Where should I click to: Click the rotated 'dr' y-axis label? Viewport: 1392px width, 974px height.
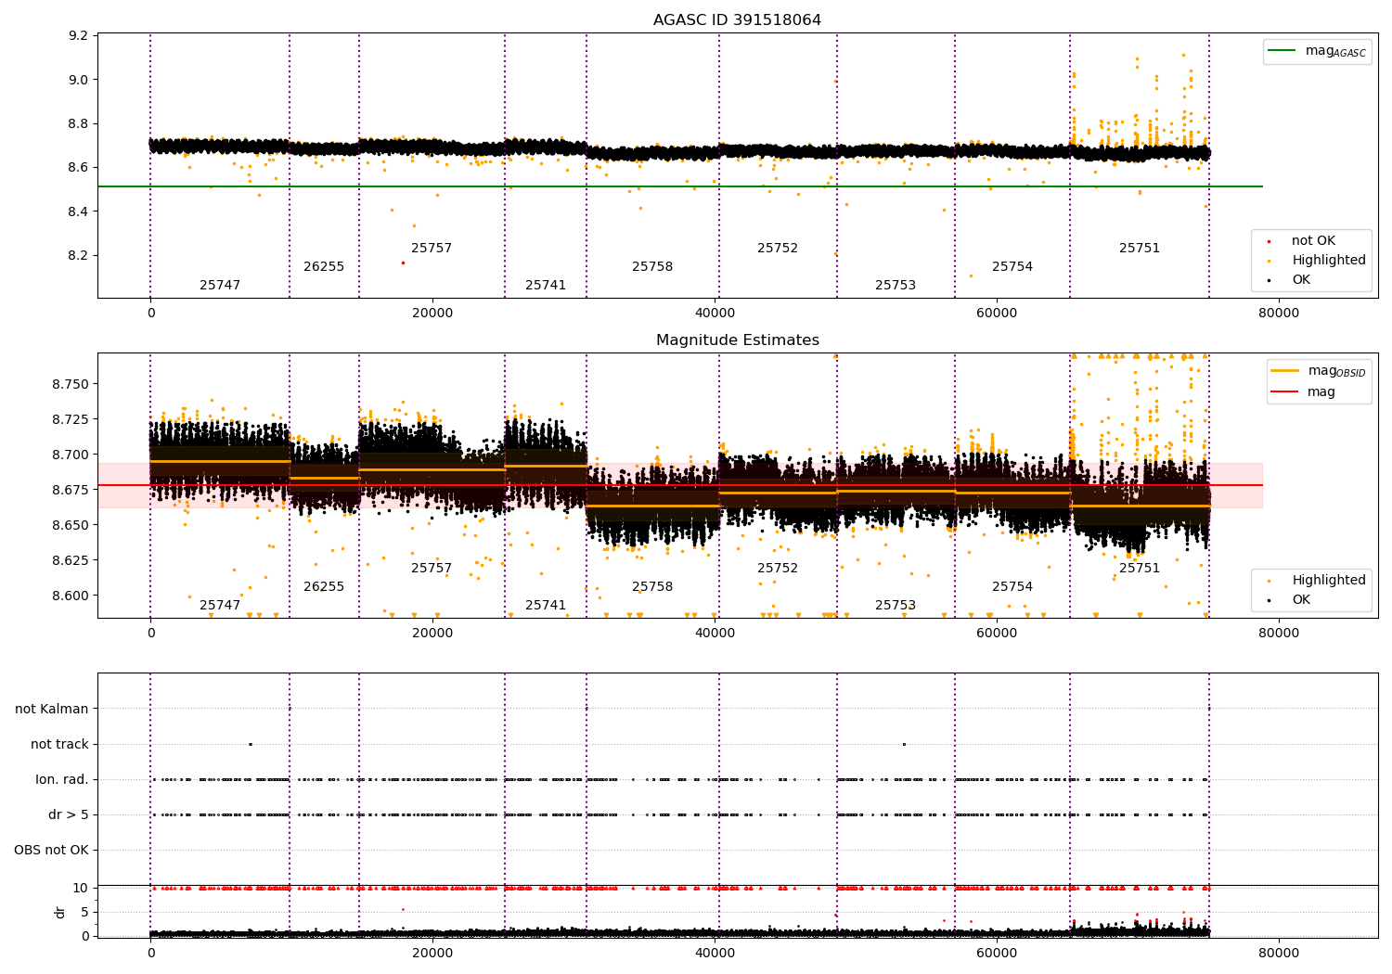60,912
